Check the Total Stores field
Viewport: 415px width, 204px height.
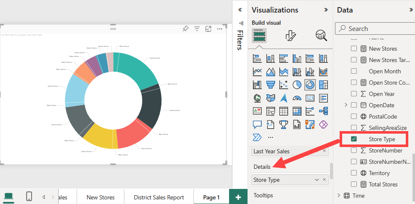[x=354, y=184]
